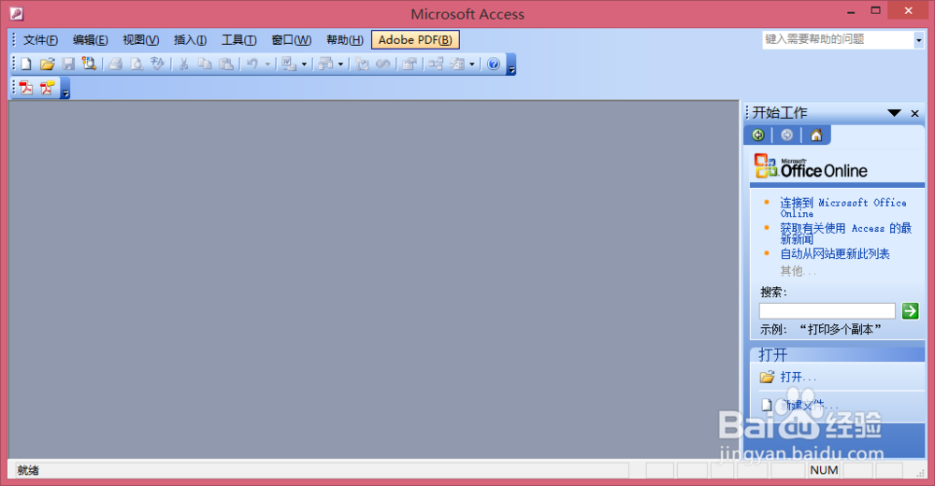Open the 开始工作 task pane menu triangle
The height and width of the screenshot is (486, 935).
pyautogui.click(x=894, y=113)
